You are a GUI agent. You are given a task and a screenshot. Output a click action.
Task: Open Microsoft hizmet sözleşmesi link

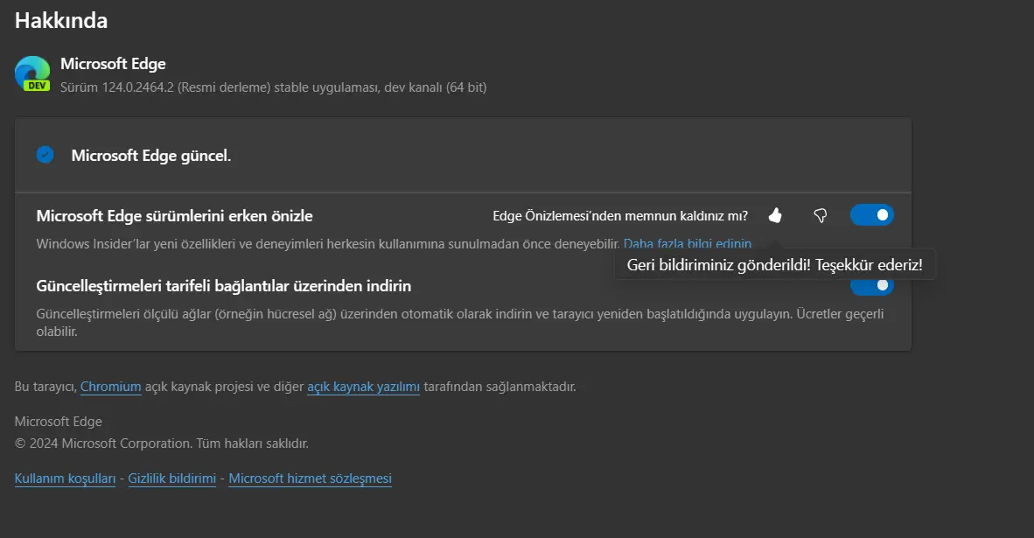click(x=310, y=479)
